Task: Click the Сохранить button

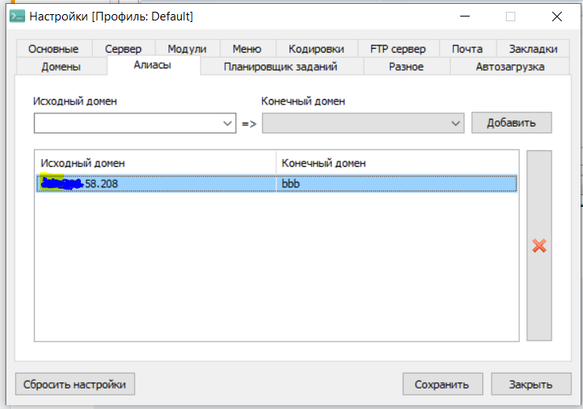Action: tap(443, 384)
